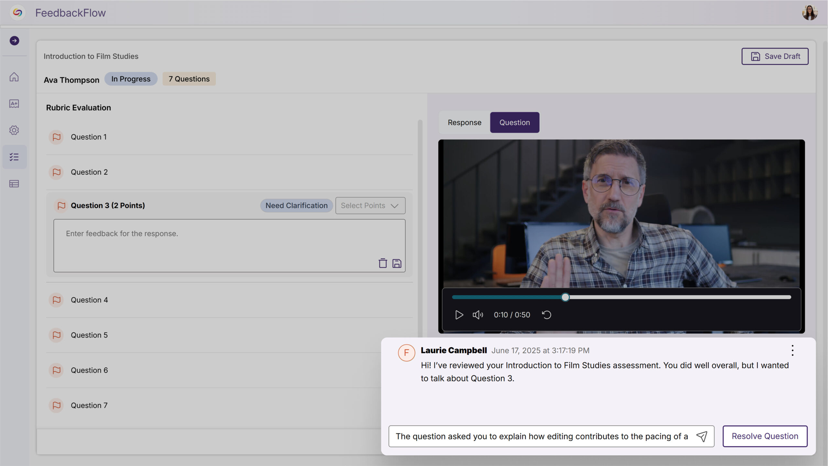
Task: Expand sidebar with the arrow button
Action: tap(14, 41)
